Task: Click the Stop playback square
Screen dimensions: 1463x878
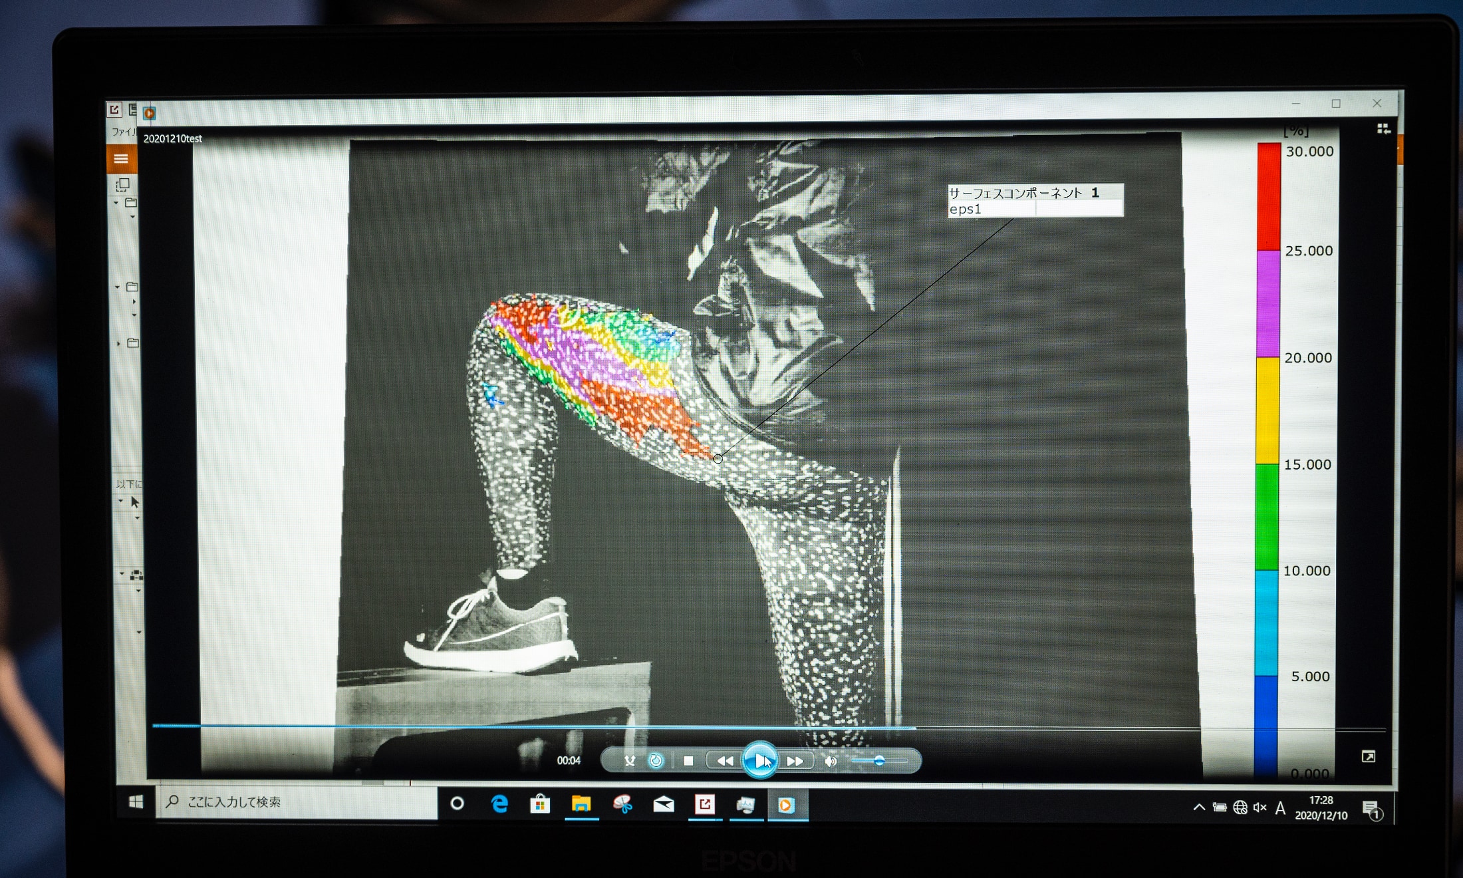Action: pyautogui.click(x=688, y=760)
